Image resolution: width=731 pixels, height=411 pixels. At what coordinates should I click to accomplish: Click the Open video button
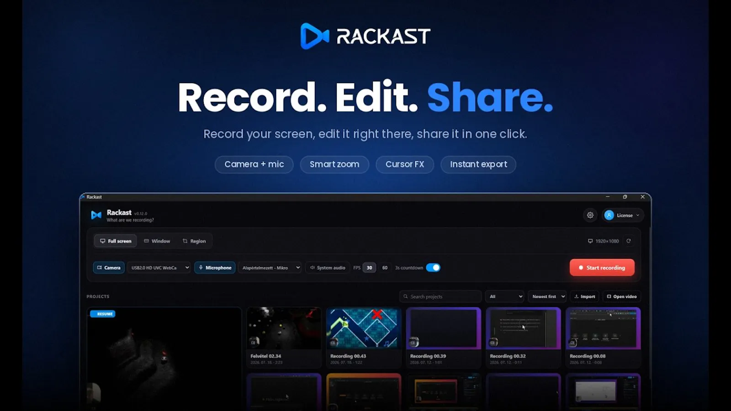tap(622, 296)
